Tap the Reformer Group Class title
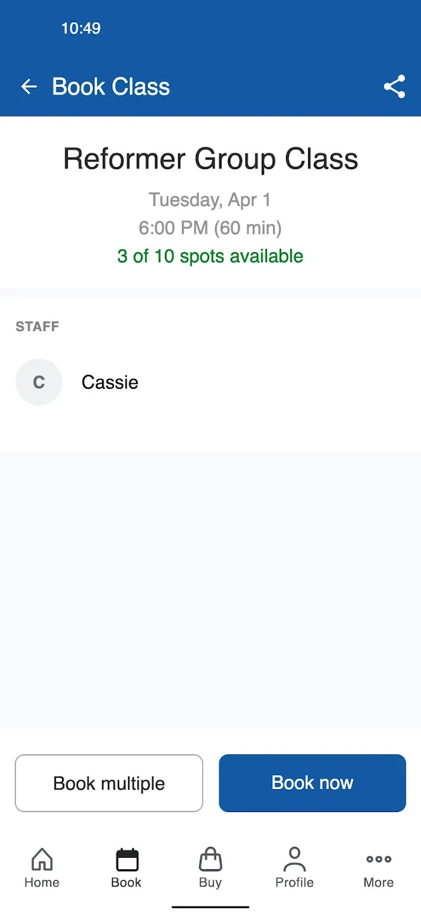421x915 pixels. (210, 159)
